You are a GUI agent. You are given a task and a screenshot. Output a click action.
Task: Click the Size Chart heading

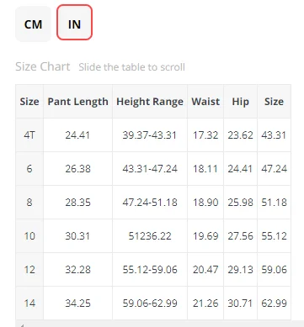coord(43,66)
